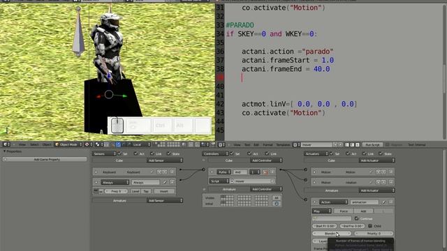Click the Action actuator name field
The width and height of the screenshot is (447, 251).
pos(365,202)
